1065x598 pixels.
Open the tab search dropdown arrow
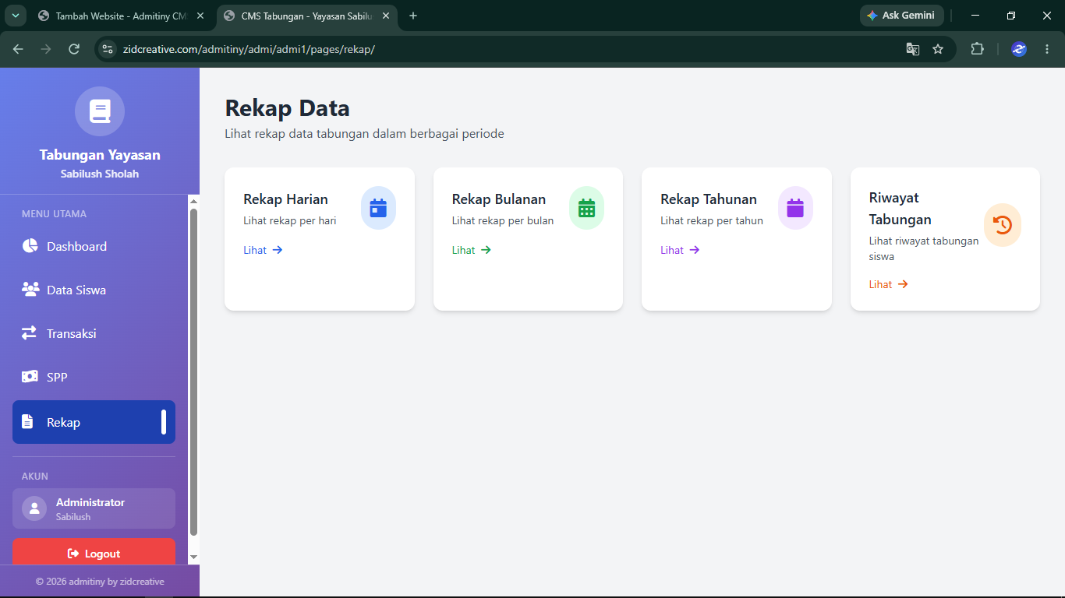pyautogui.click(x=14, y=16)
